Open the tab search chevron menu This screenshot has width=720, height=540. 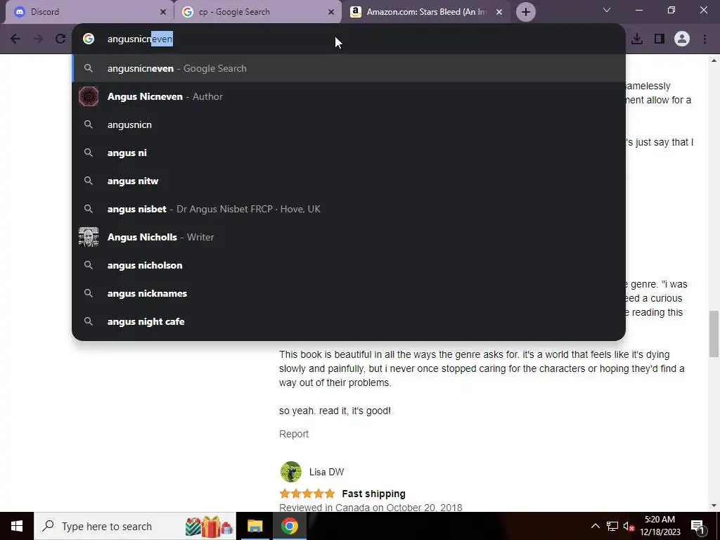click(x=607, y=10)
